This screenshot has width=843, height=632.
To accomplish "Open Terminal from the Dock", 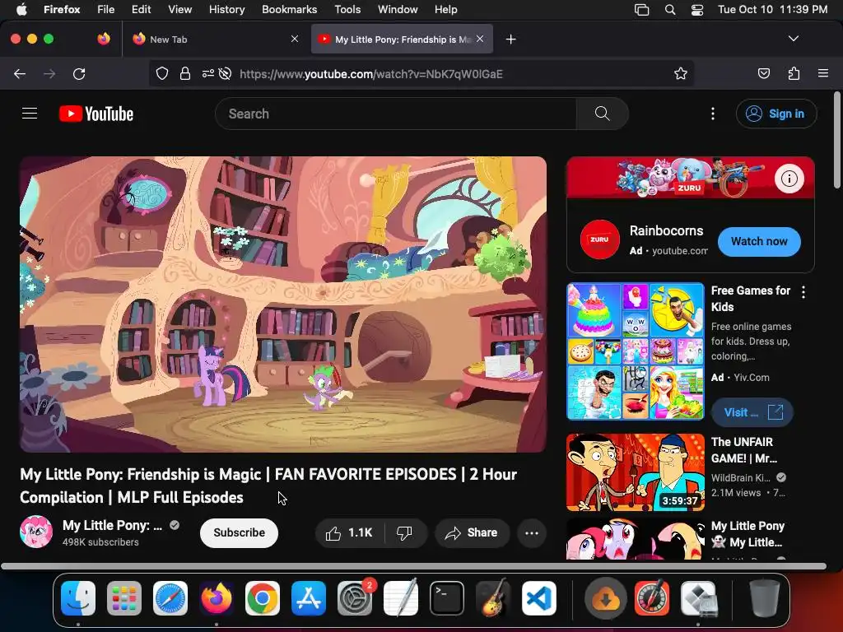I will pos(447,598).
